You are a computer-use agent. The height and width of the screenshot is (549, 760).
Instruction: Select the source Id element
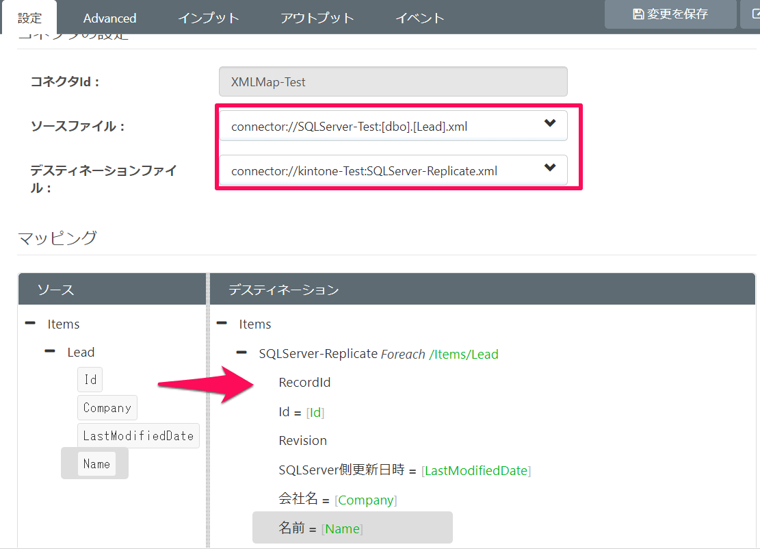[x=90, y=379]
